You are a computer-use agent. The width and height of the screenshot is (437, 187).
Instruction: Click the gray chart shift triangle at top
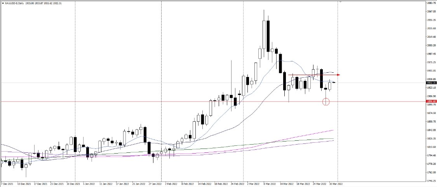[x=340, y=2]
